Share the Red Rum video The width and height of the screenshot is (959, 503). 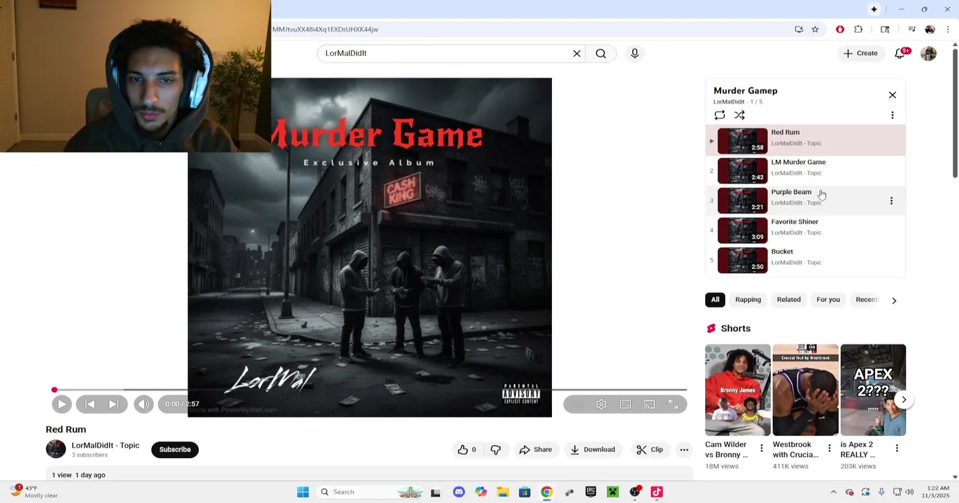click(x=535, y=450)
